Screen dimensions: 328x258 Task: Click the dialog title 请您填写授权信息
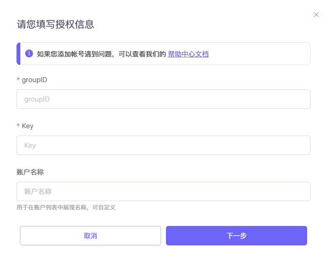click(55, 24)
